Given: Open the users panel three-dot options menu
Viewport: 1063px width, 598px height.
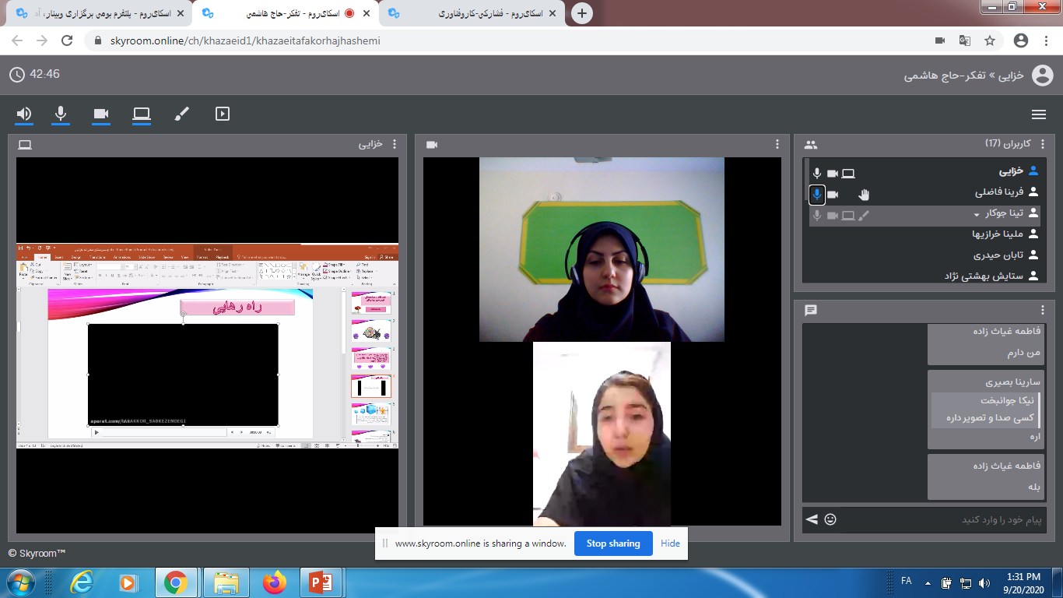Looking at the screenshot, I should 1043,144.
